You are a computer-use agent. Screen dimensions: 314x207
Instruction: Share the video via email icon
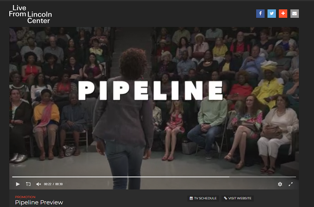[x=295, y=14]
